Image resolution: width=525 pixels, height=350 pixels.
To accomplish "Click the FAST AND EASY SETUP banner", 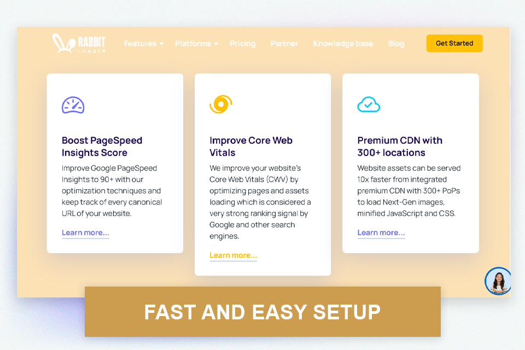I will (262, 312).
